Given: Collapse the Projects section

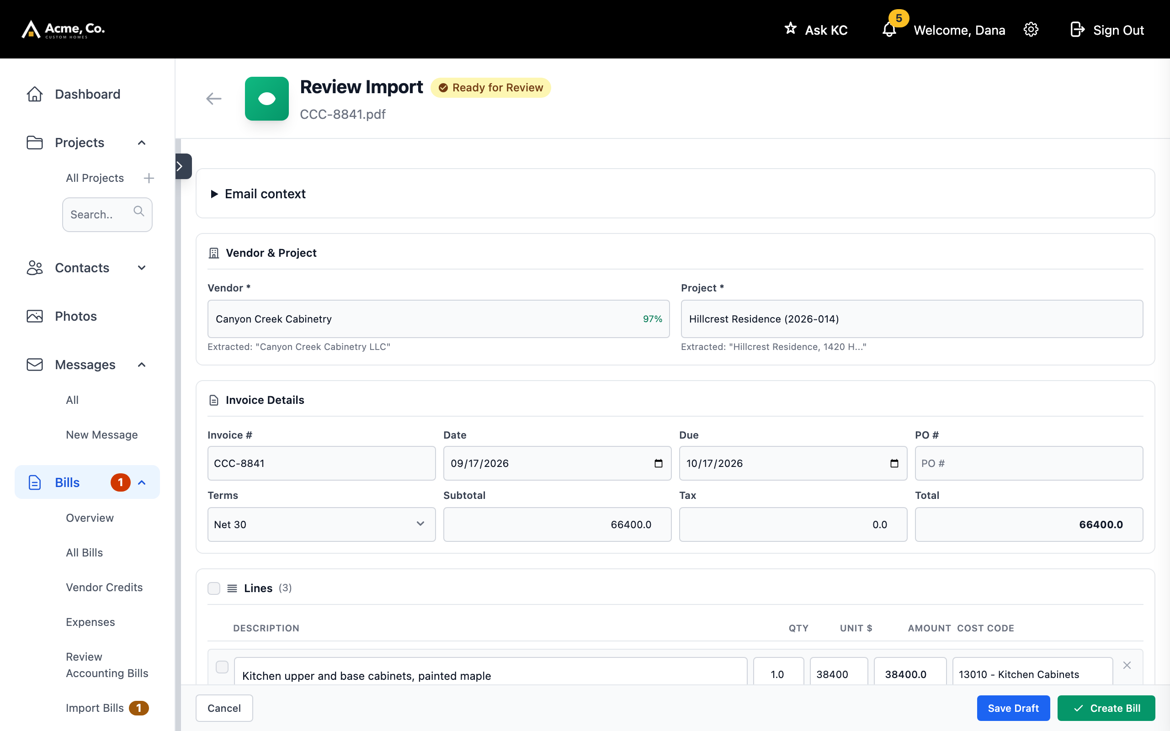Looking at the screenshot, I should pos(142,143).
